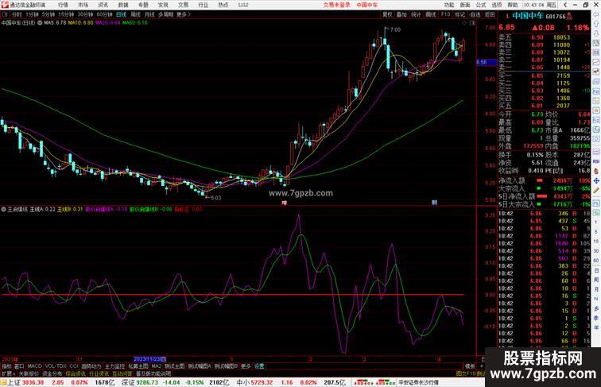Screen dimensions: 601x387
Task: Select the 多周期 tab
Action: click(165, 14)
